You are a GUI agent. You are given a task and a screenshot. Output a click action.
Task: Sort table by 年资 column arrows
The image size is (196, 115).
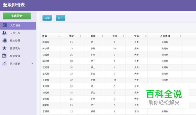pyautogui.click(x=123, y=36)
